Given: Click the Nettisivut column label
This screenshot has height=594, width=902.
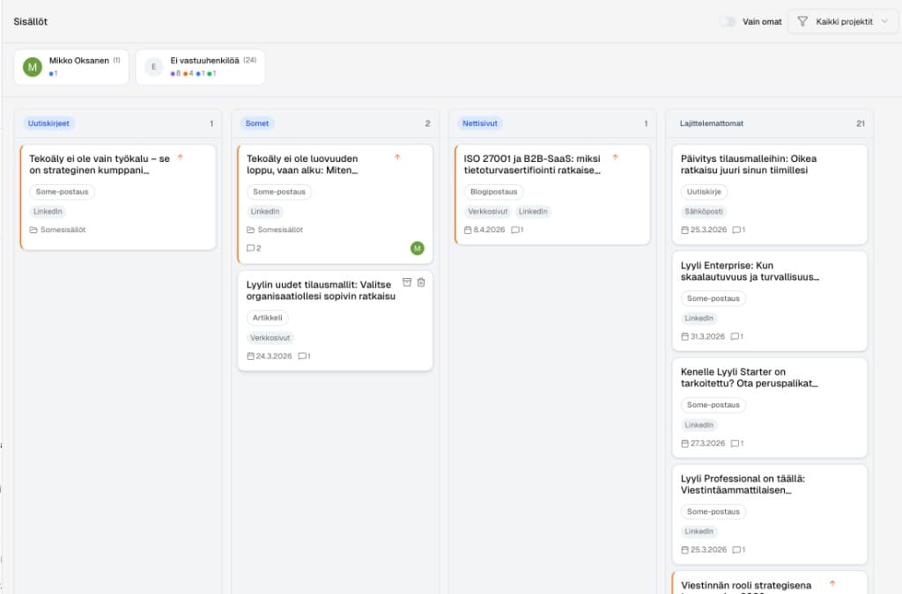Looking at the screenshot, I should pyautogui.click(x=480, y=123).
